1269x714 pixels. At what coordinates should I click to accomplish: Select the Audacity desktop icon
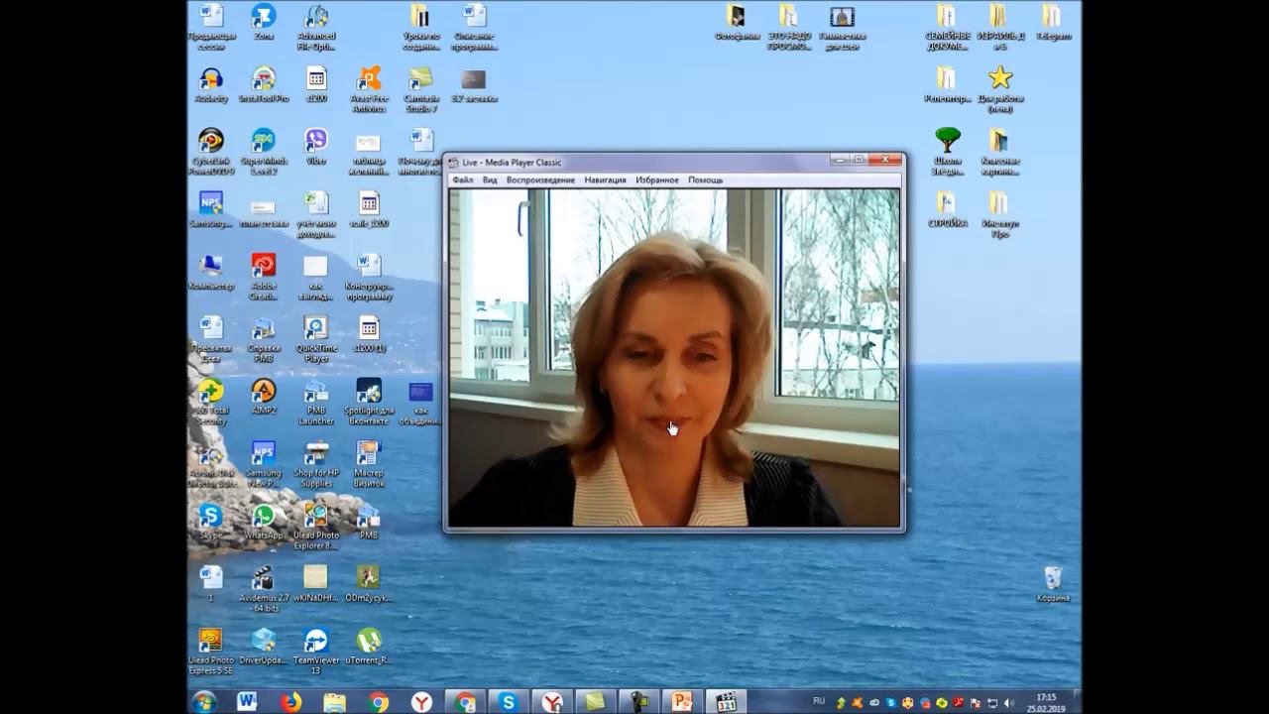click(x=211, y=85)
